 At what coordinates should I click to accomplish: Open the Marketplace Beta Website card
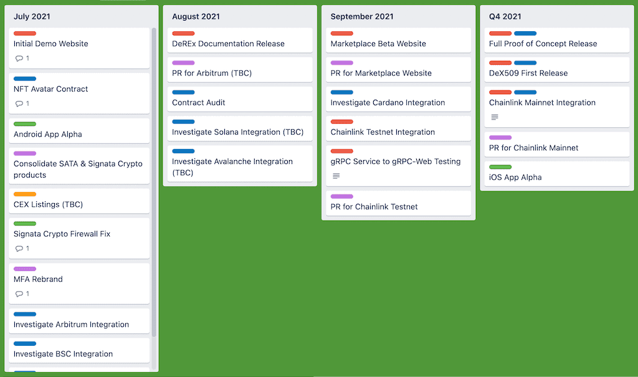coord(398,40)
